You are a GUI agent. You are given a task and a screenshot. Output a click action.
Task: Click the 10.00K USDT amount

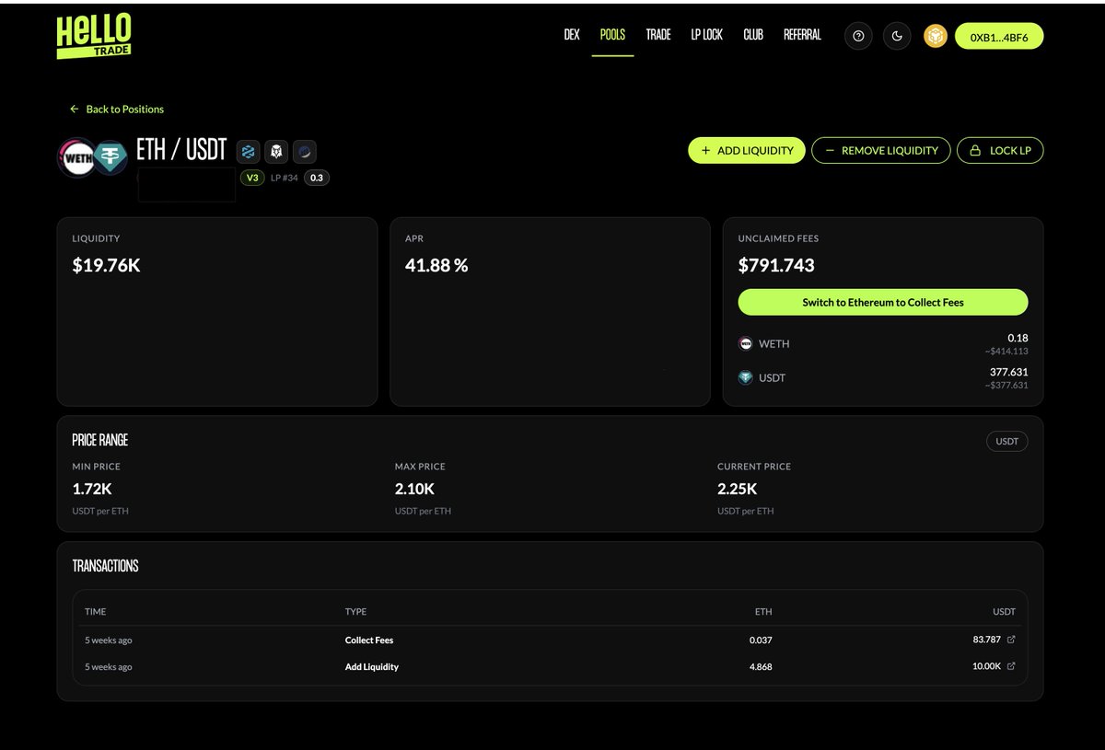coord(987,666)
